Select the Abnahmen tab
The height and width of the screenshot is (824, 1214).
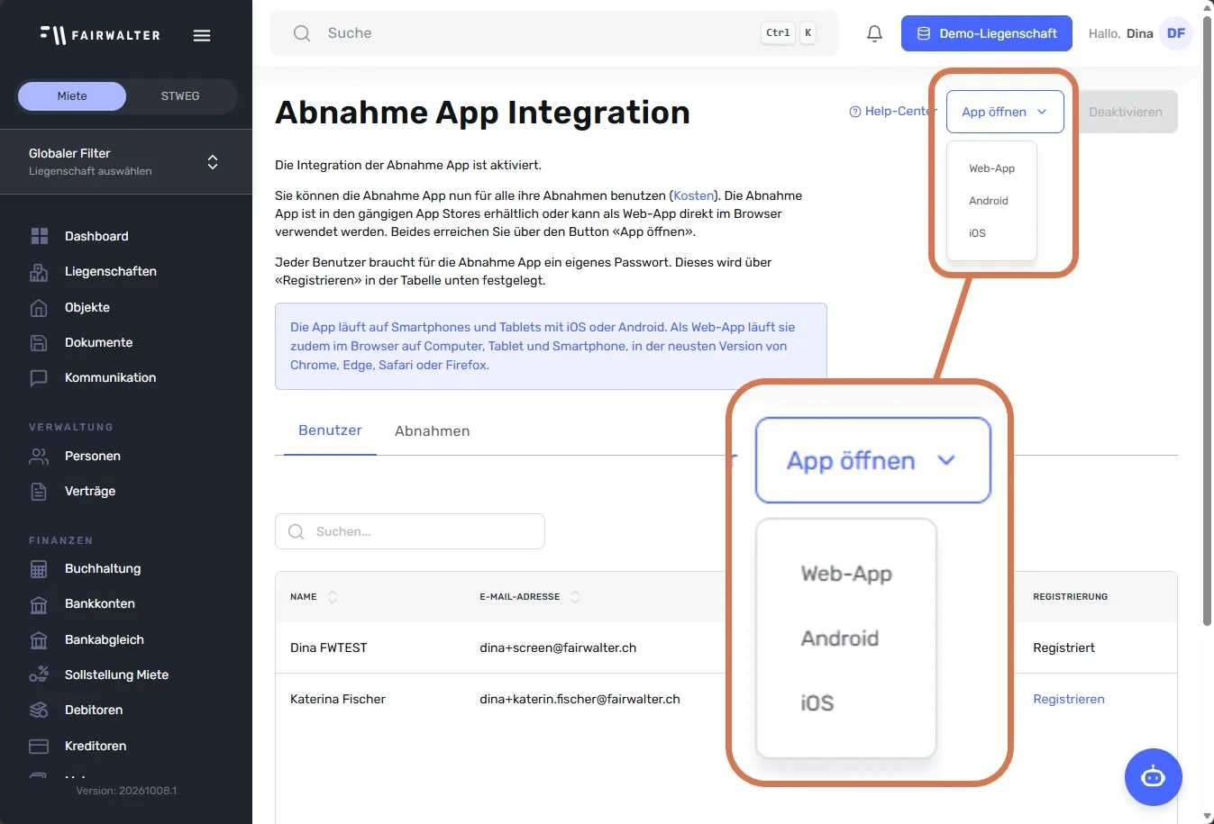(x=432, y=431)
